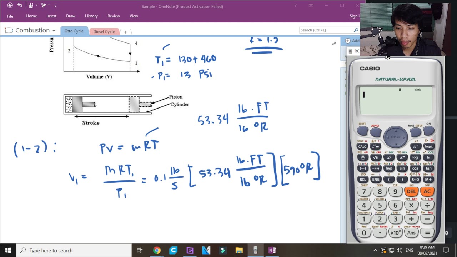Open the File menu
Image resolution: width=457 pixels, height=257 pixels.
(10, 16)
